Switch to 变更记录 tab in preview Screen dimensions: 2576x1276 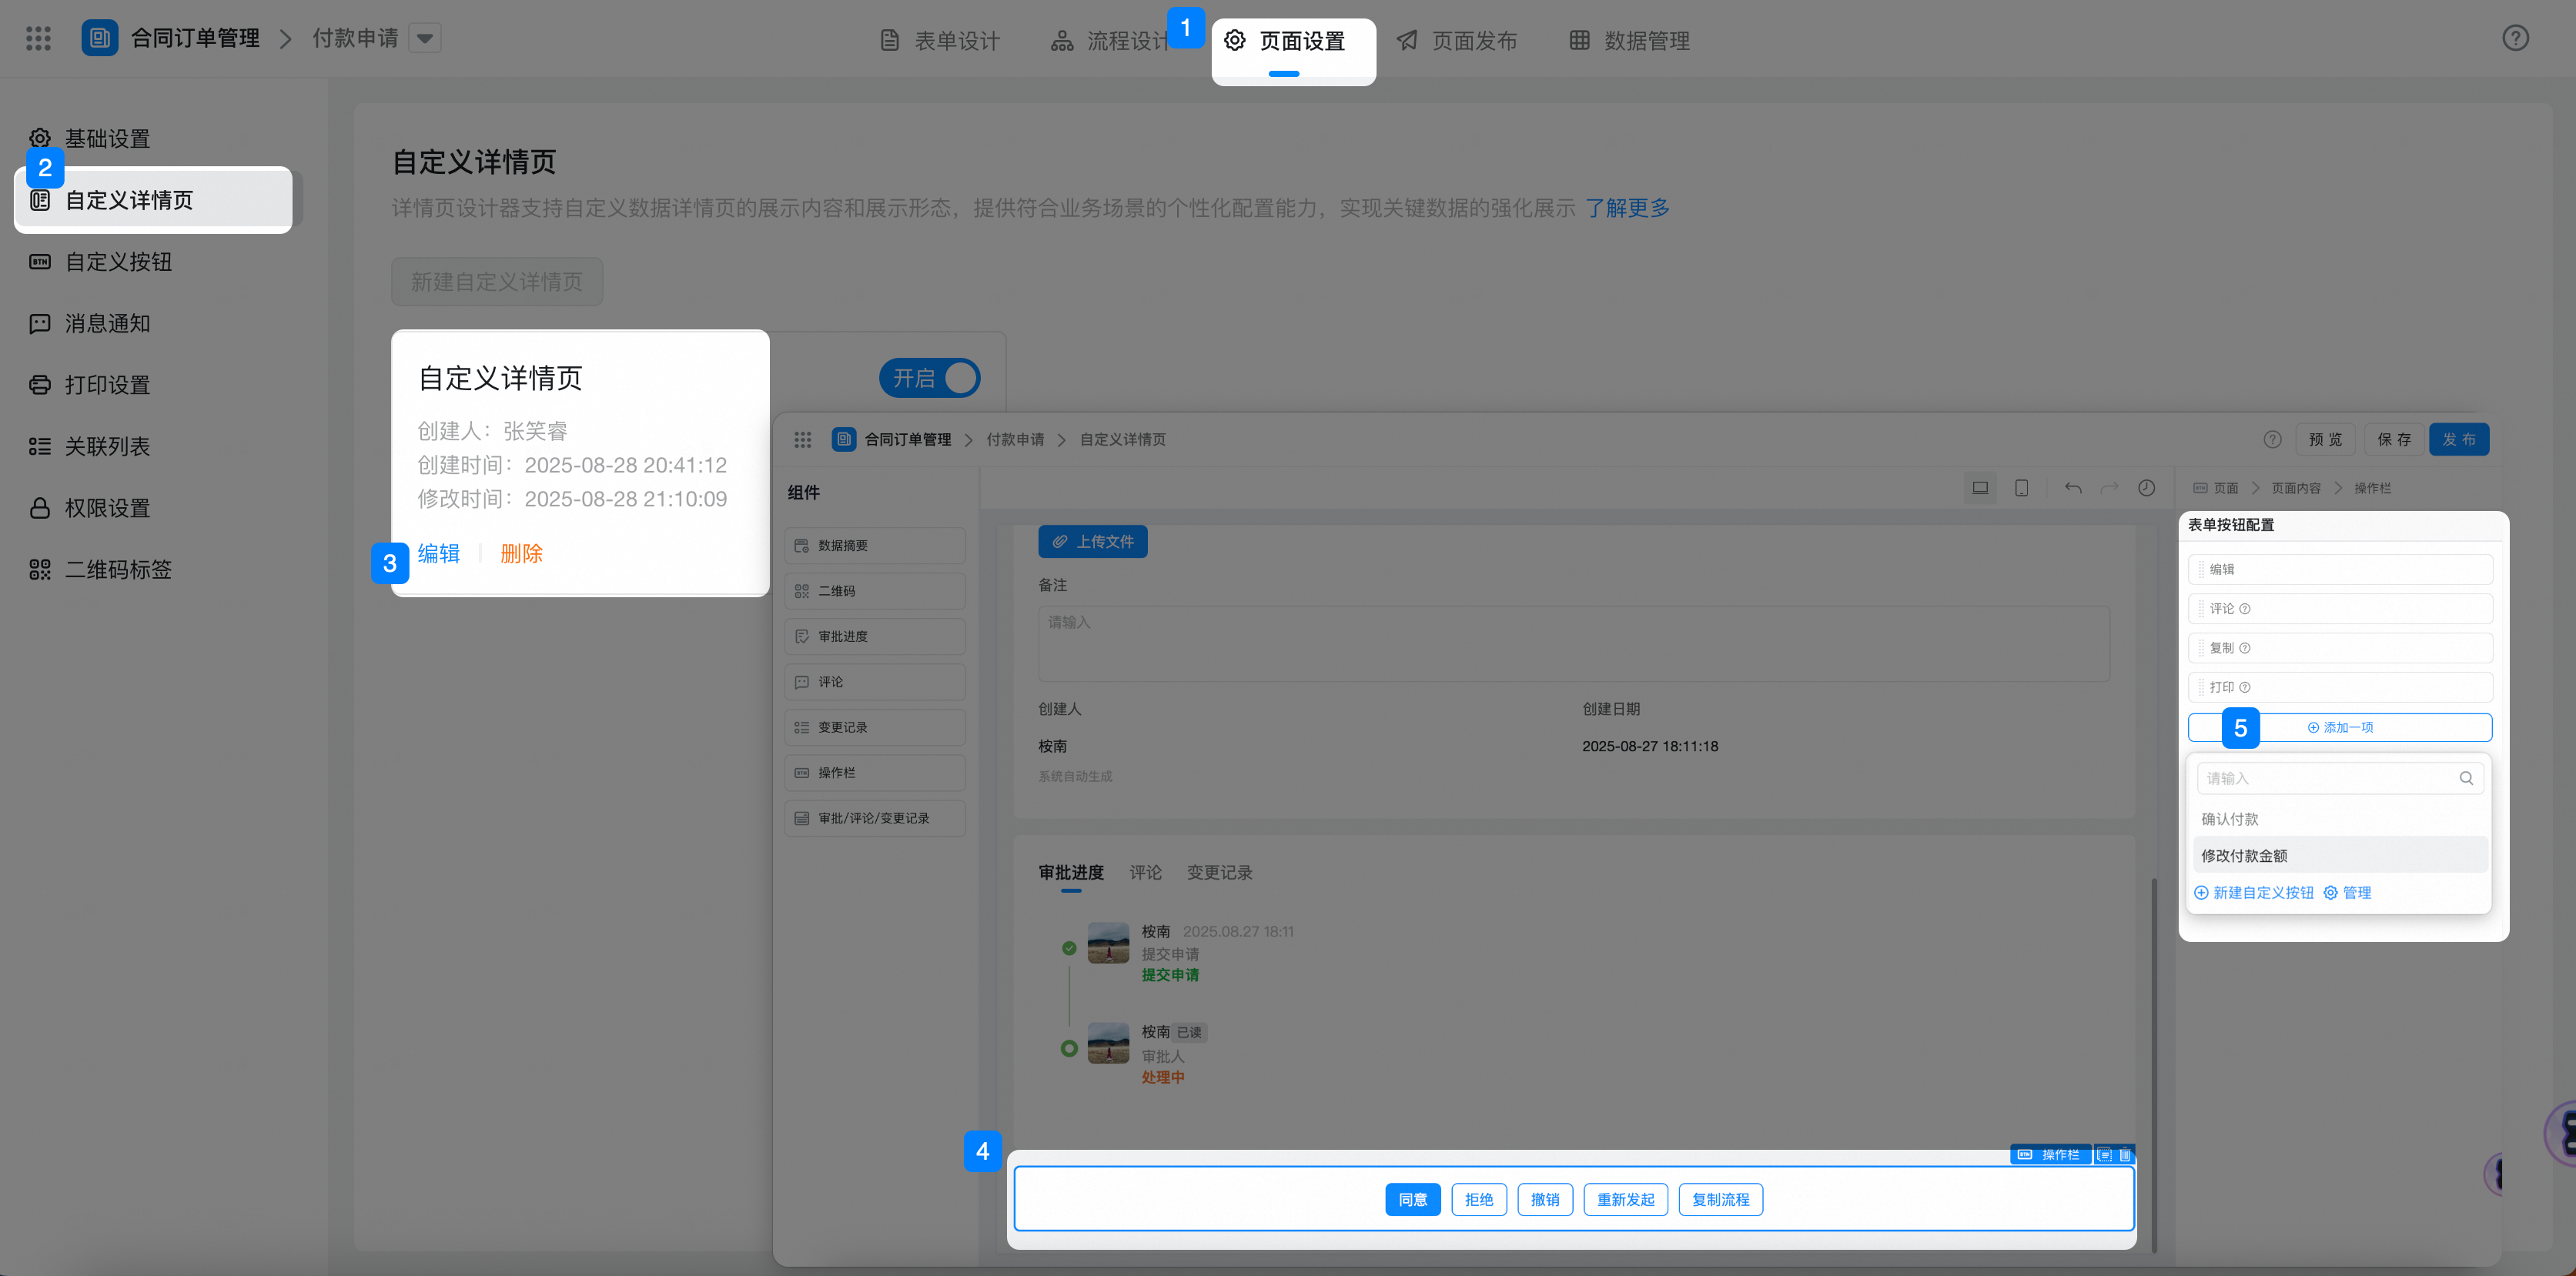pyautogui.click(x=1219, y=872)
